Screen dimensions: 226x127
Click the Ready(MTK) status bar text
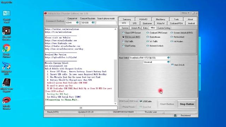(x=53, y=112)
